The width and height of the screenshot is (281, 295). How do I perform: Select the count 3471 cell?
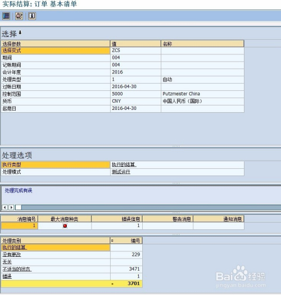coord(126,269)
